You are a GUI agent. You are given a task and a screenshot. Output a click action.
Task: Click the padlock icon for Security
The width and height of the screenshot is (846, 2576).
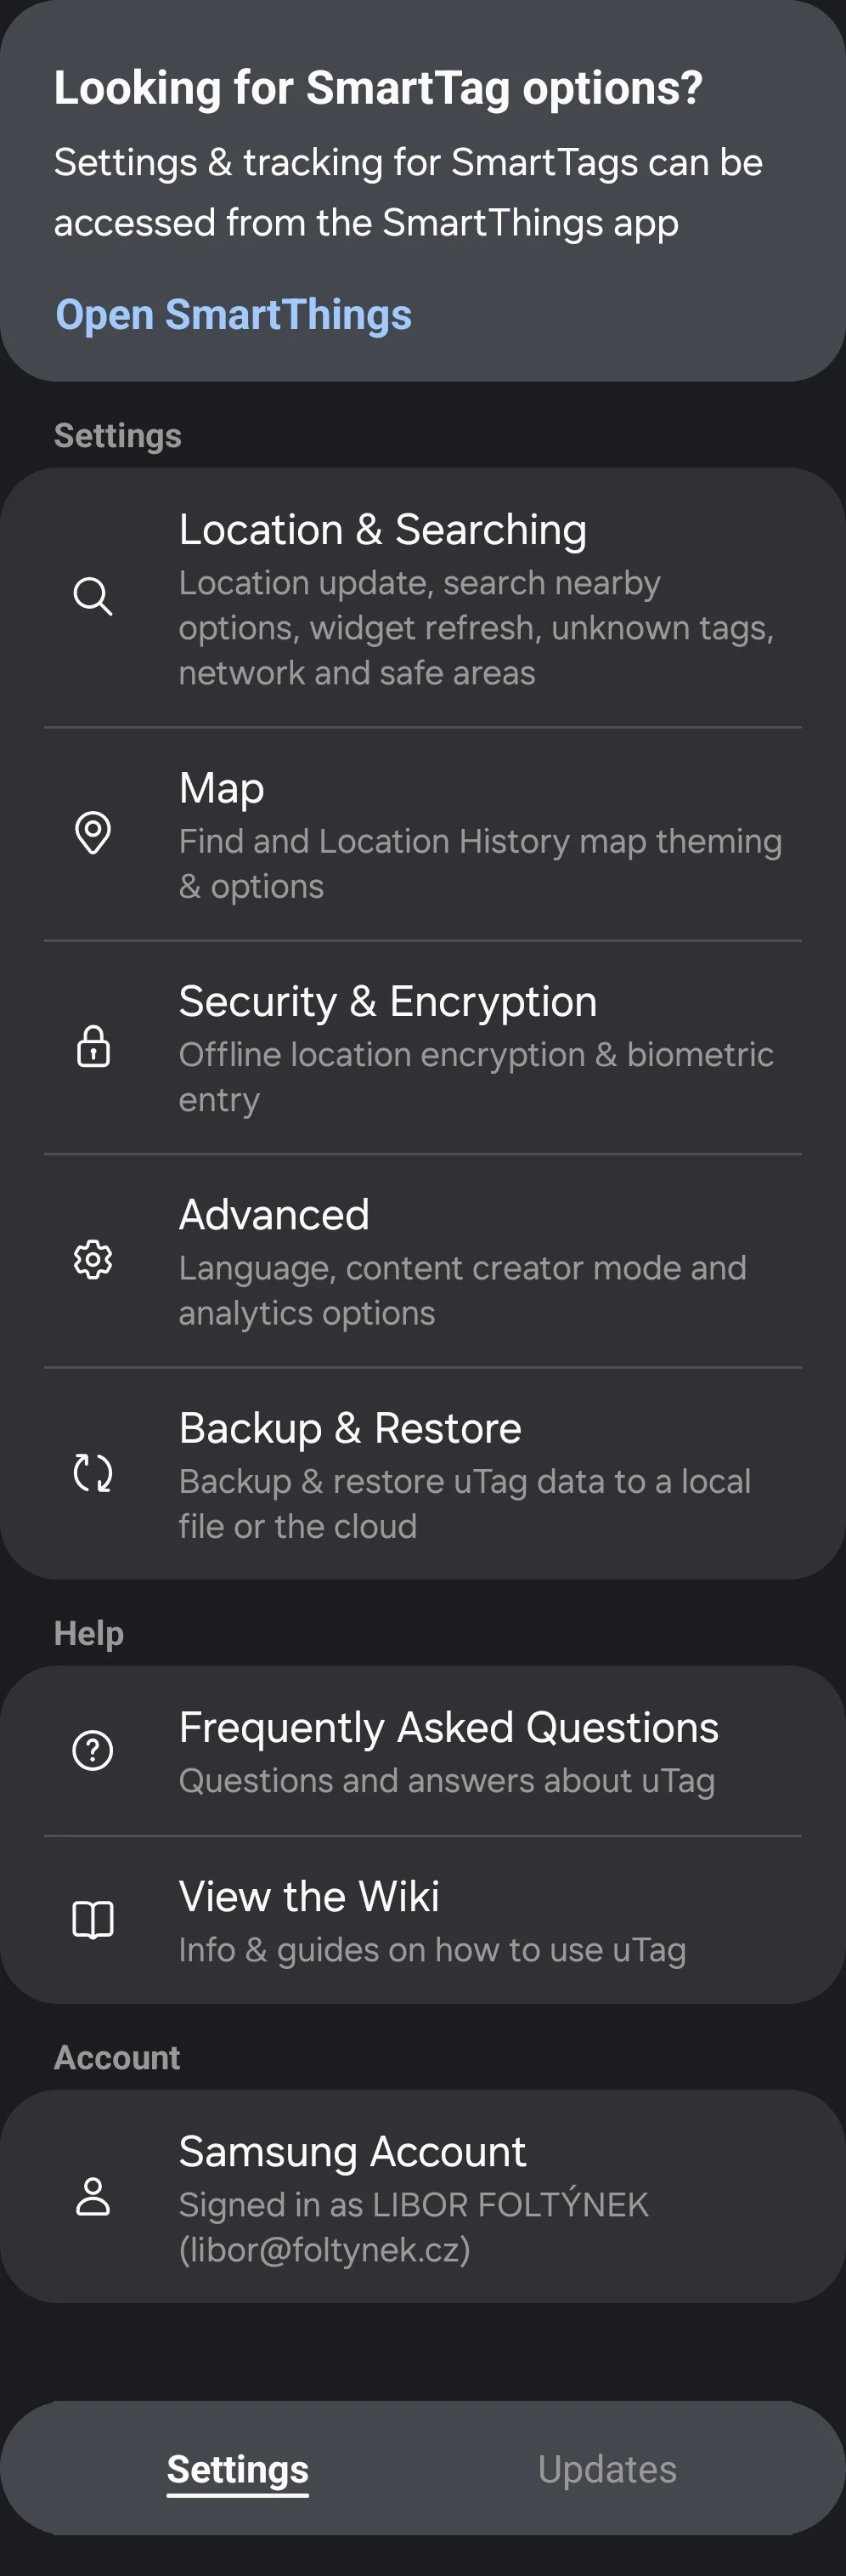[x=93, y=1046]
